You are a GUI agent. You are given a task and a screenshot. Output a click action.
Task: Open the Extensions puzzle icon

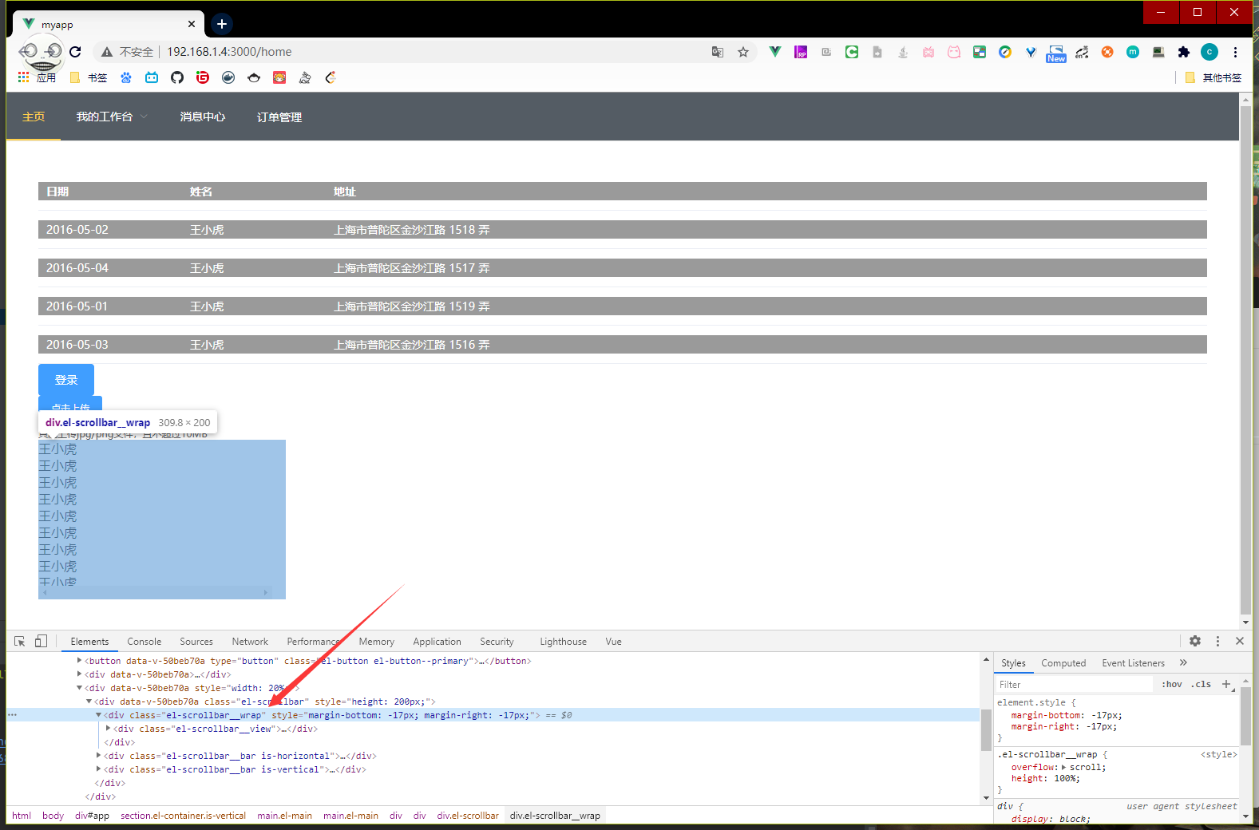pyautogui.click(x=1184, y=52)
